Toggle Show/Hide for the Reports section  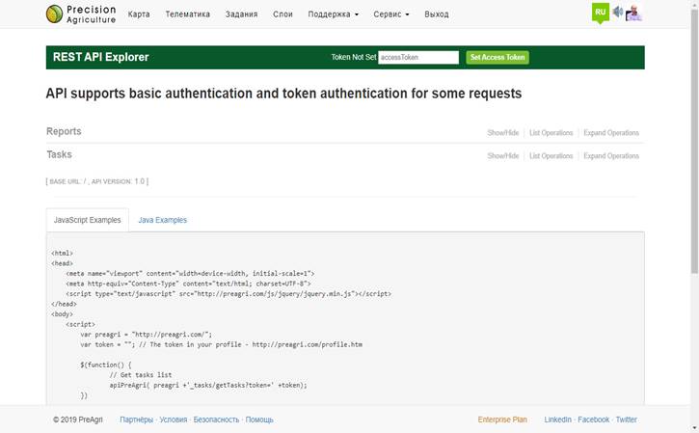coord(502,133)
